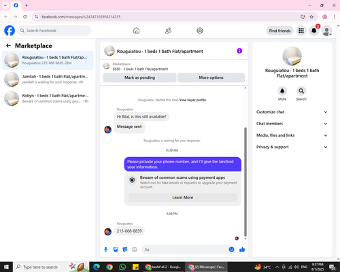Click the chat vertical scrollbar thumb

[245, 182]
